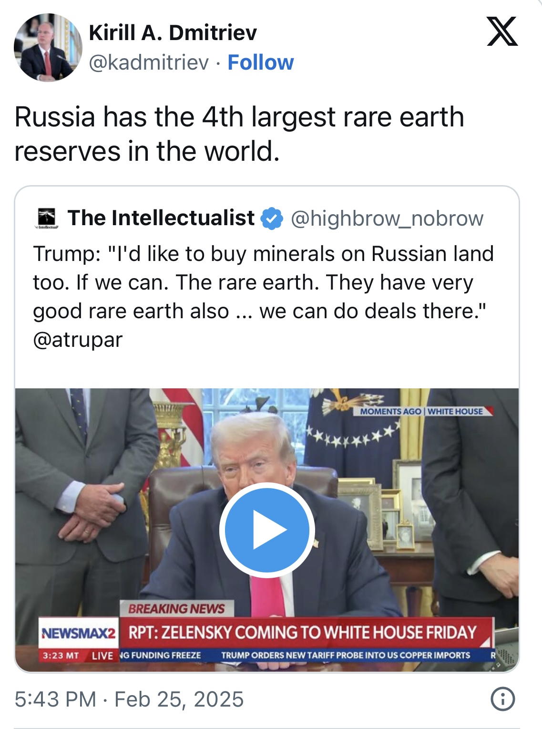Screen dimensions: 542x729
Task: Click the NEWSMAX2 logo in the video
Action: click(x=79, y=634)
